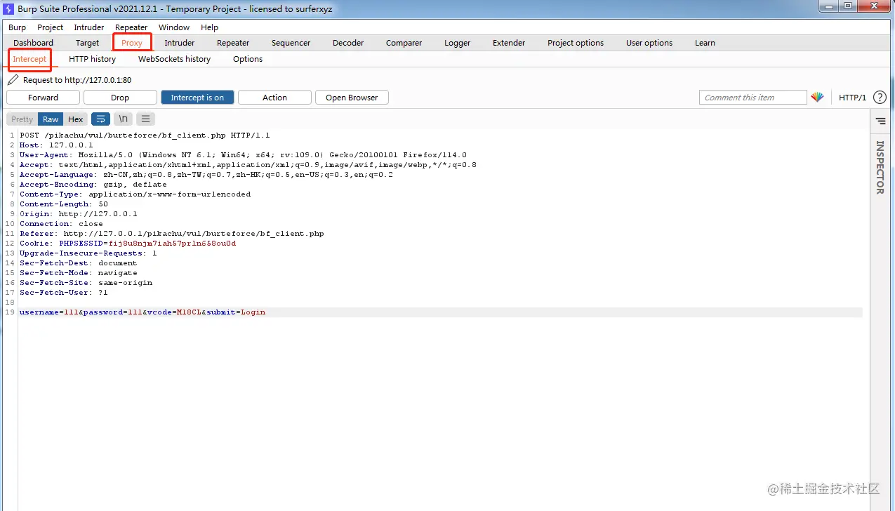Click the Content-Length: 50 header
Viewport: 895px width, 511px height.
[x=64, y=204]
